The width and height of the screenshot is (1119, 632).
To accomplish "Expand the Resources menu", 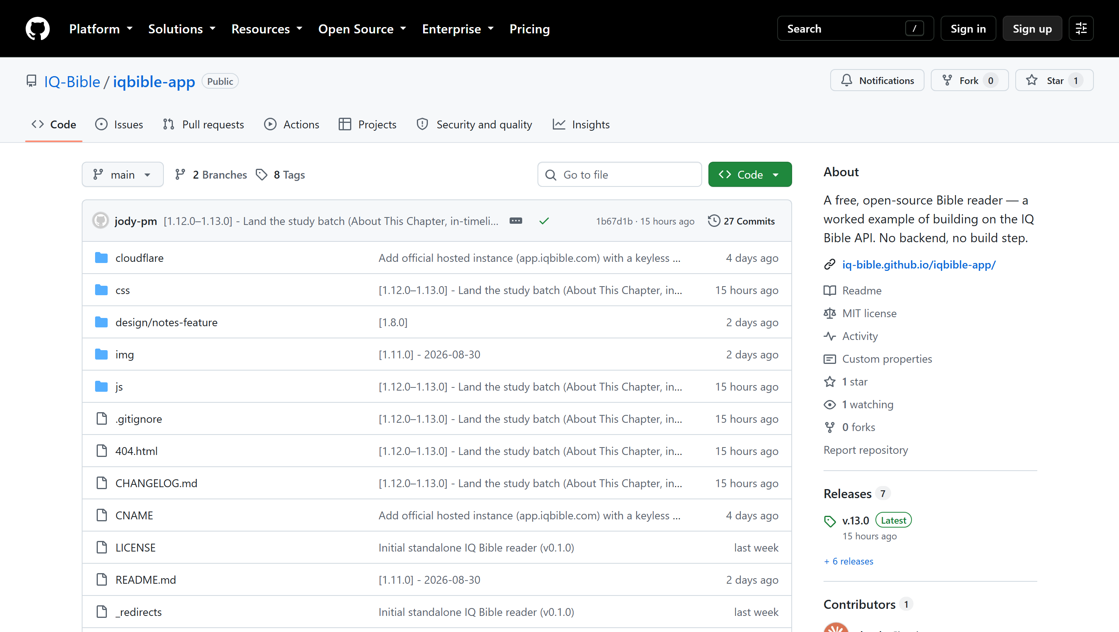I will point(267,29).
